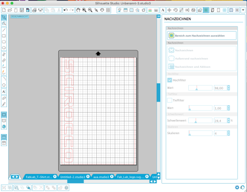247x192 pixels.
Task: Click the red SCIROCCO outline on the mat
Action: point(69,111)
